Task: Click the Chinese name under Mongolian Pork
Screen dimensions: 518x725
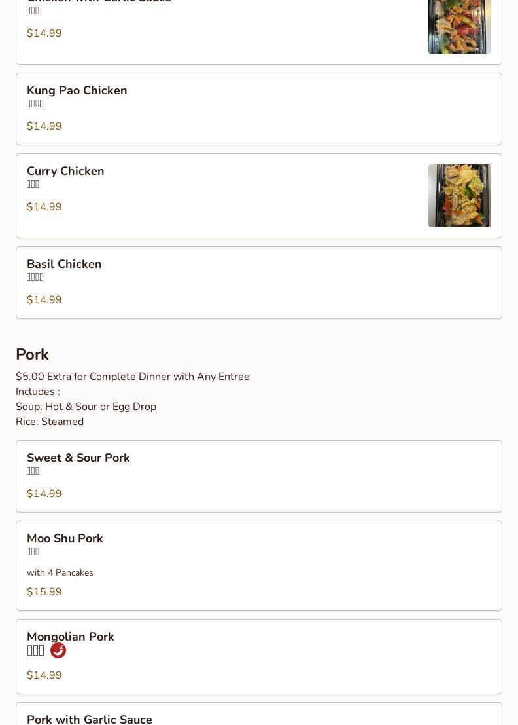Action: [35, 650]
